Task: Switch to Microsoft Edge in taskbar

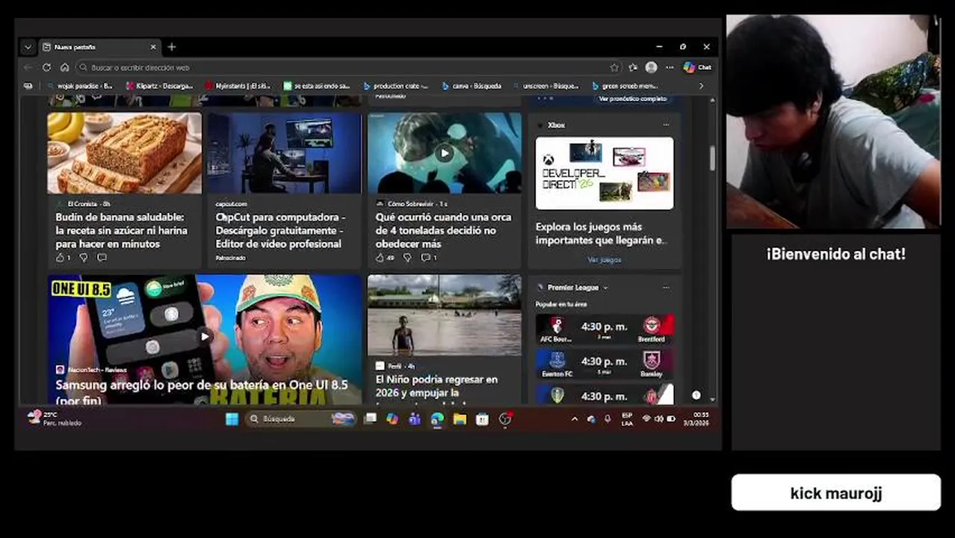Action: [437, 419]
